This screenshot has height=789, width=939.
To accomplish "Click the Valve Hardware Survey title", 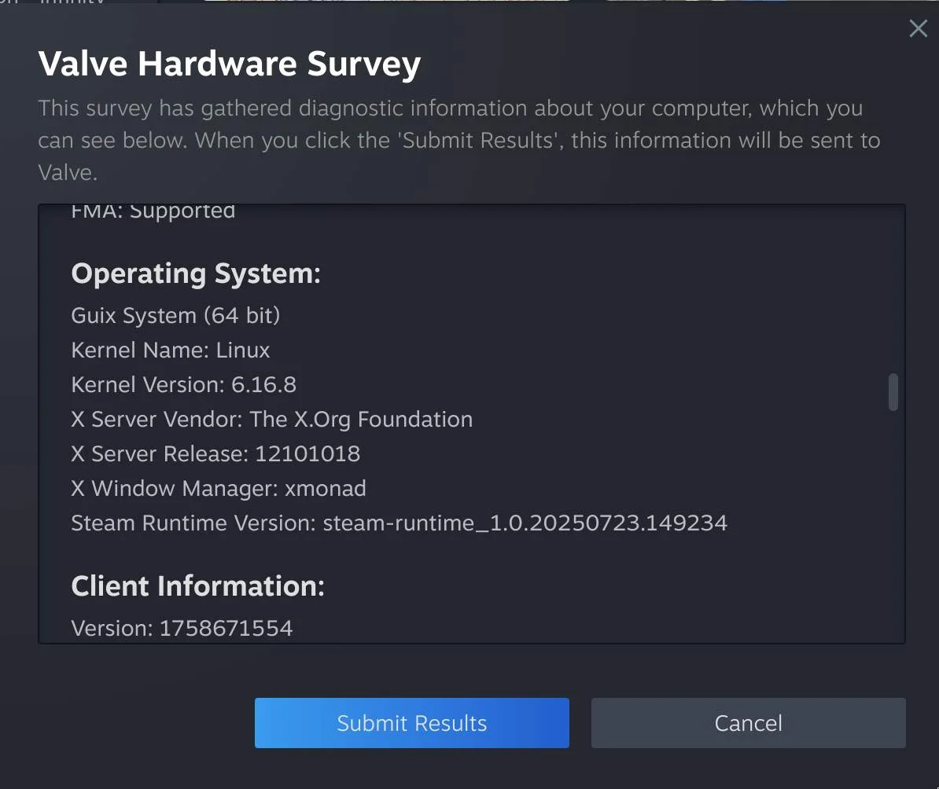I will 229,64.
